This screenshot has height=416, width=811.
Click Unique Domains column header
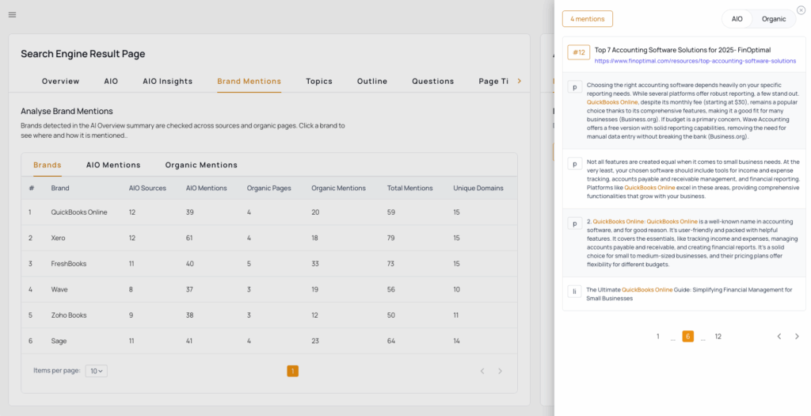(478, 189)
